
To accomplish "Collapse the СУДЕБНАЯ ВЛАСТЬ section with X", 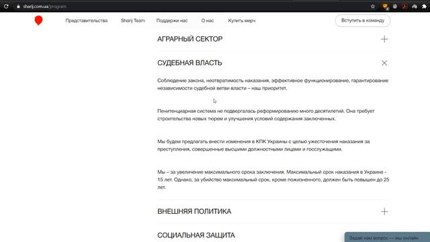I will (384, 63).
